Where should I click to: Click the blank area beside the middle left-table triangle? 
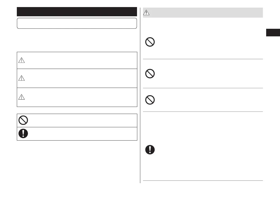81,78
